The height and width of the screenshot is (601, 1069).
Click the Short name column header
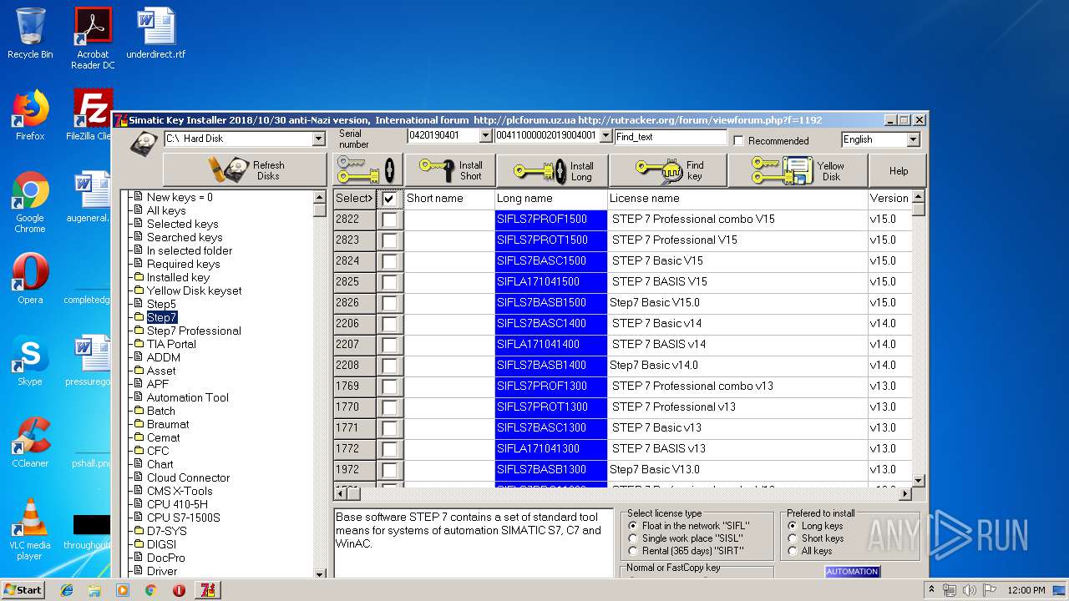(449, 199)
